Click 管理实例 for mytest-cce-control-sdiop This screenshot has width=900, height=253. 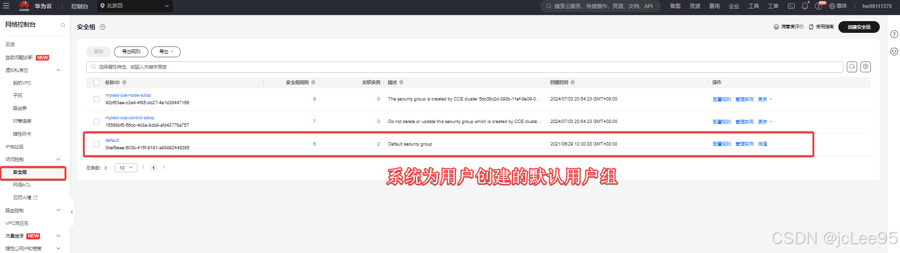744,122
